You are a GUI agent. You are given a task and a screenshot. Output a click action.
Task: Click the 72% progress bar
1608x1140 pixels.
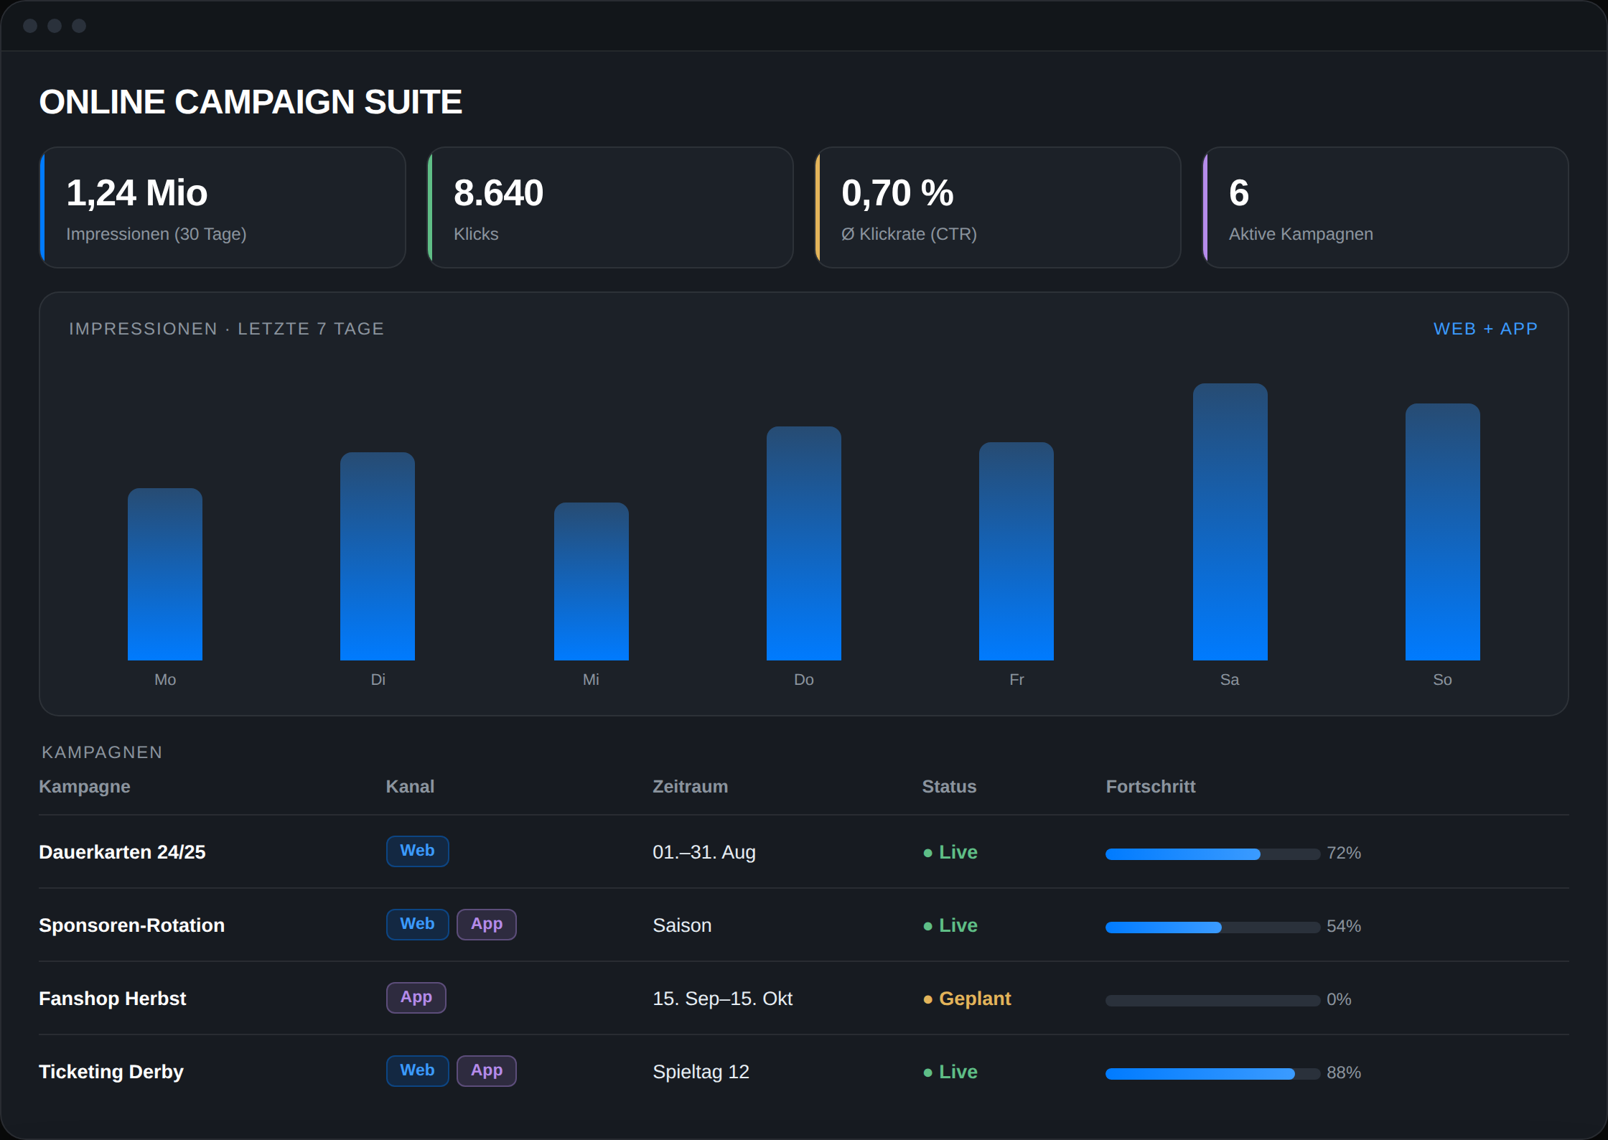(x=1213, y=854)
